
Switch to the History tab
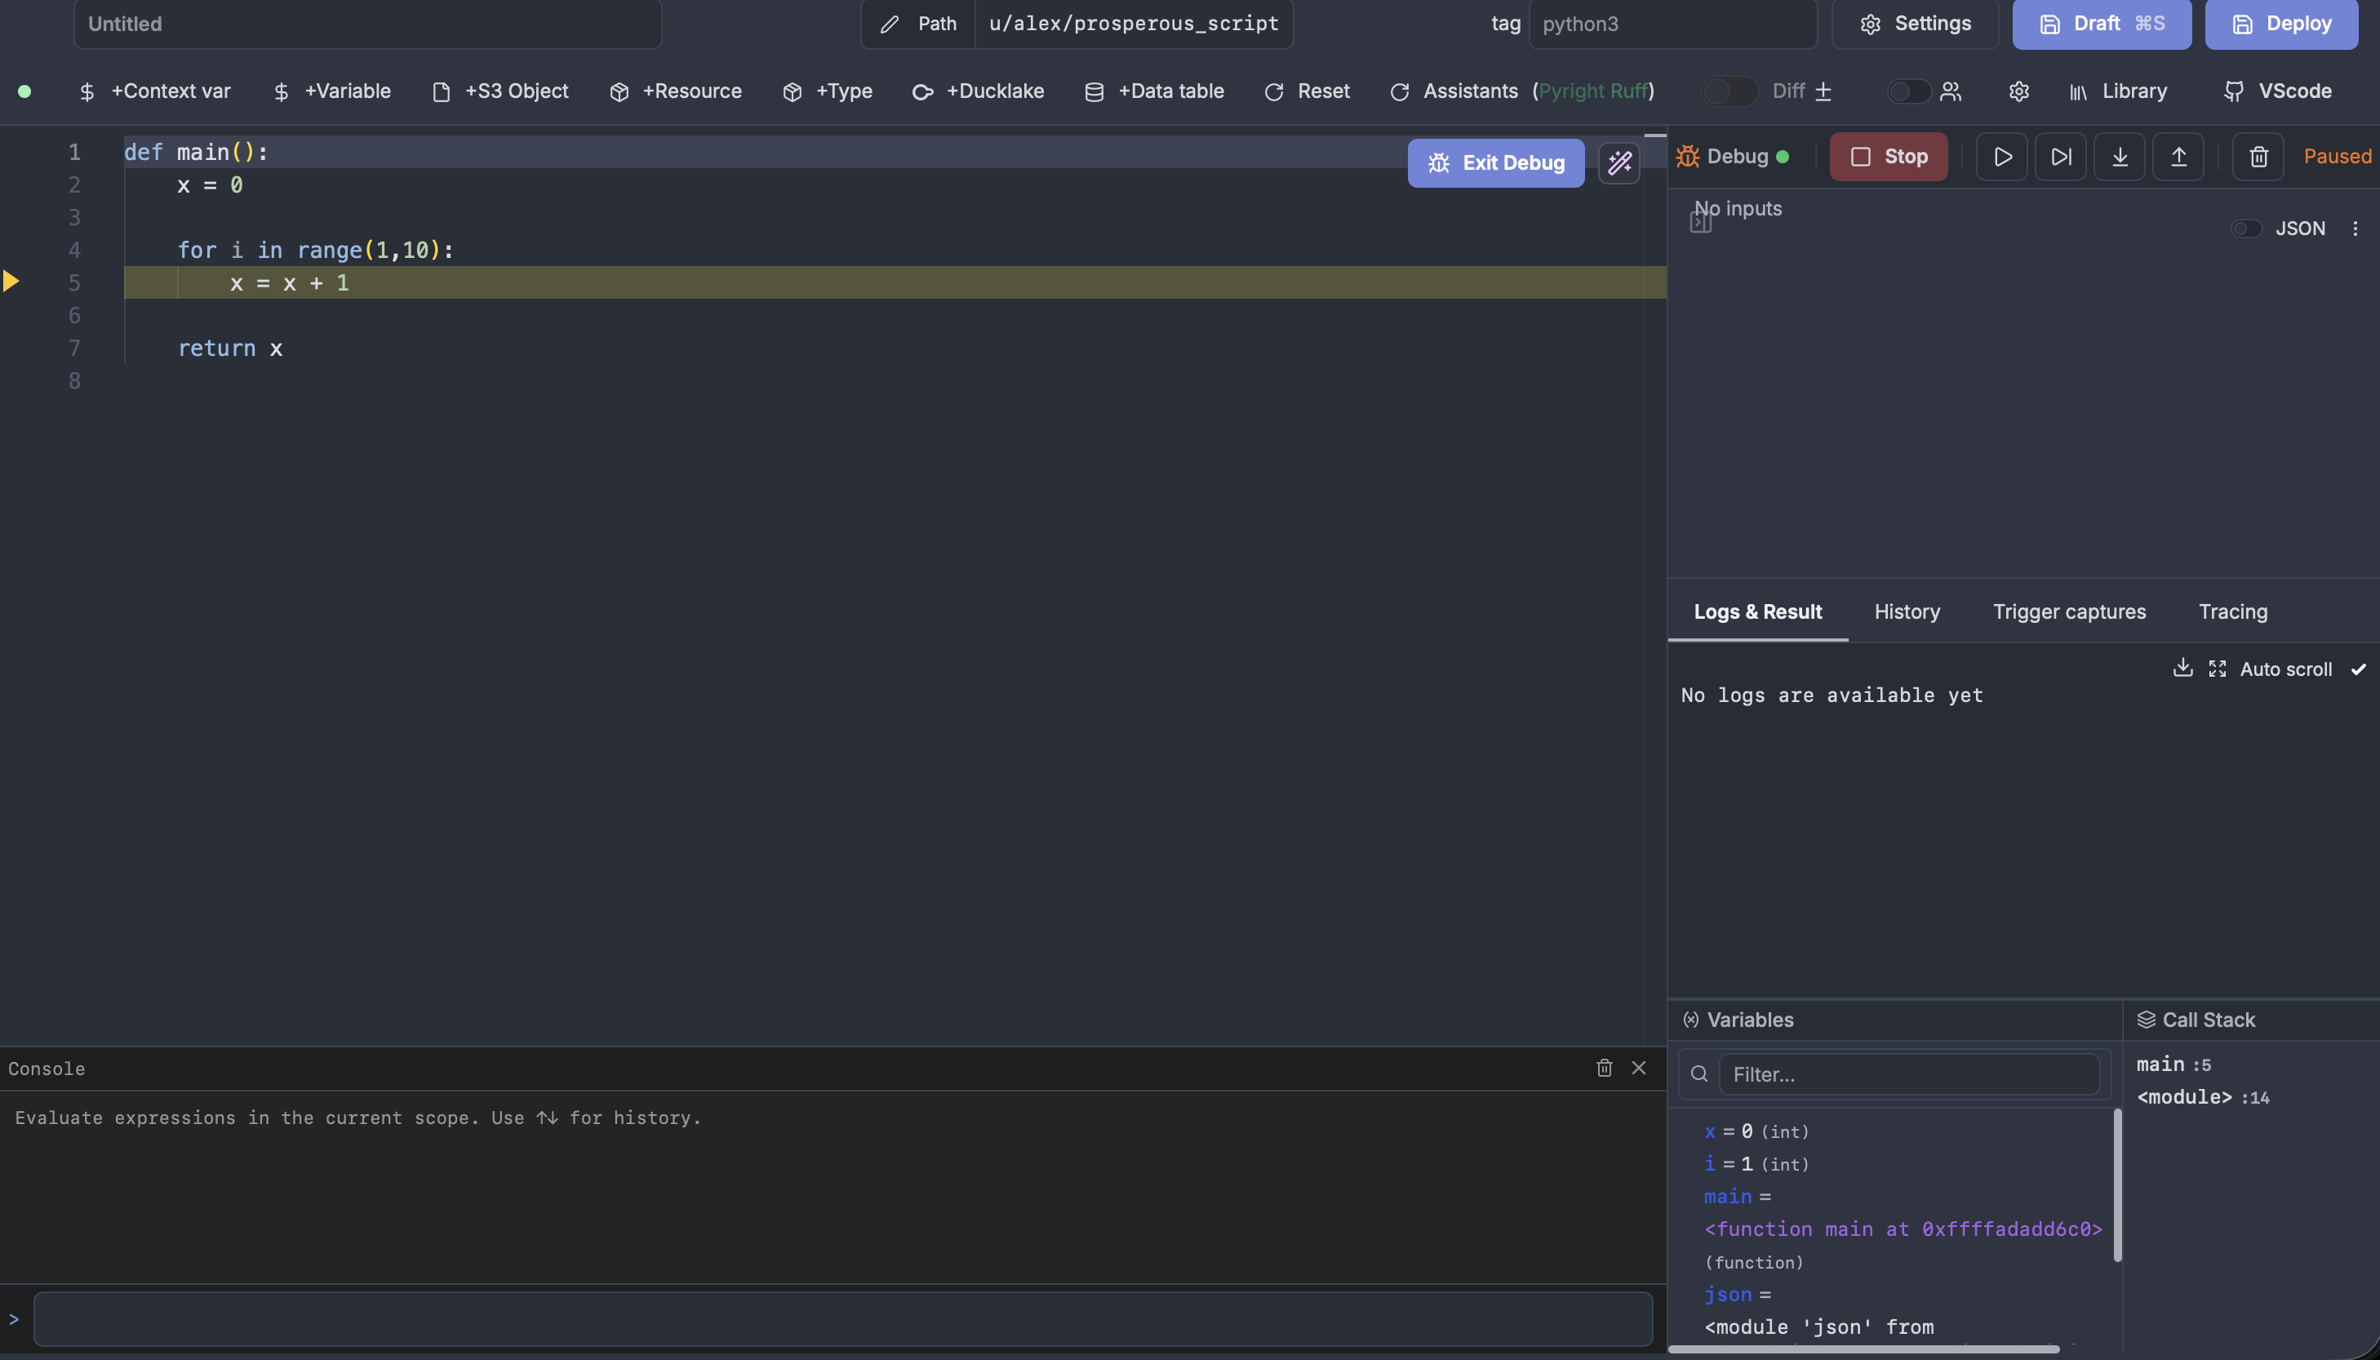[x=1907, y=611]
